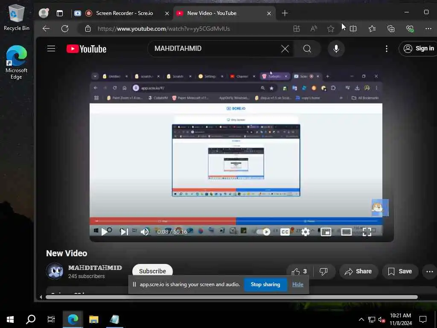Image resolution: width=437 pixels, height=328 pixels.
Task: Open a new browser tab
Action: pyautogui.click(x=285, y=13)
